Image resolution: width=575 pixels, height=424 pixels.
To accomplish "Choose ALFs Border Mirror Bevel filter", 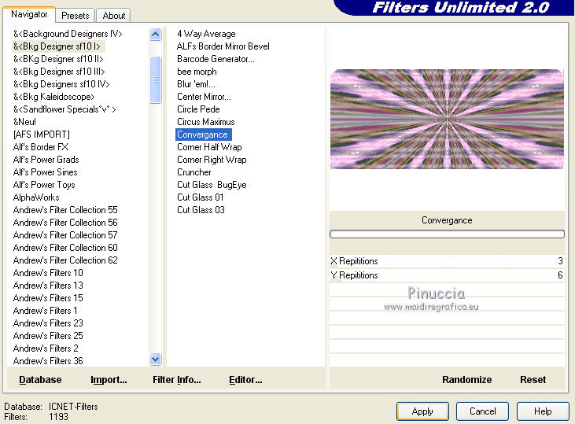I will (x=223, y=46).
